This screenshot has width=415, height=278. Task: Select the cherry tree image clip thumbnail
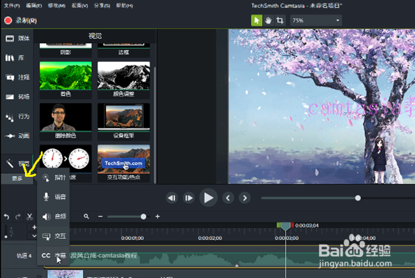point(65,274)
